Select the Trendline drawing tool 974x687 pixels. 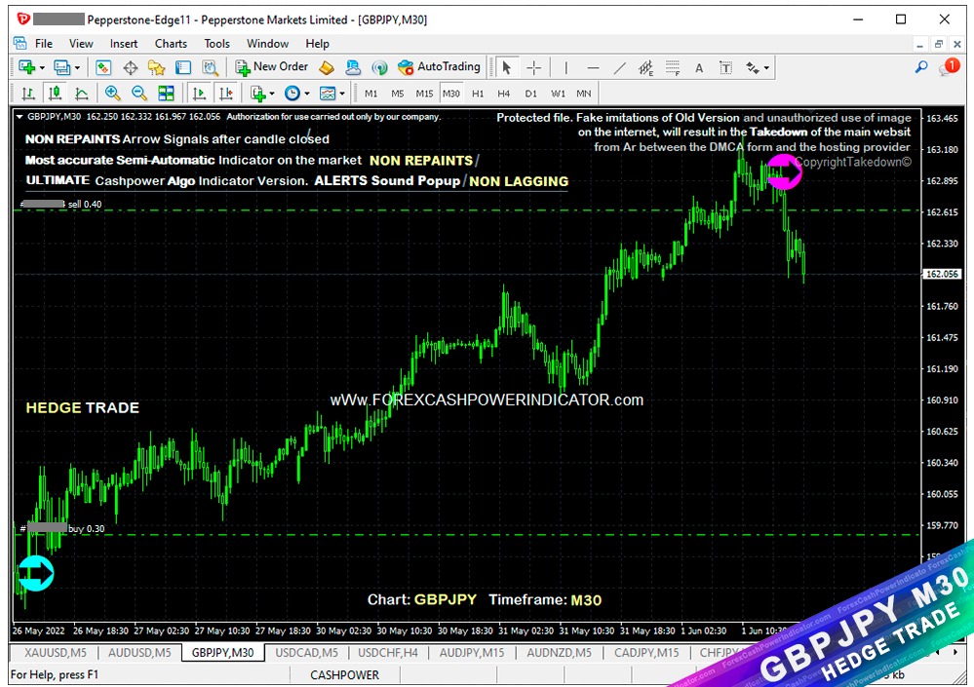(x=619, y=67)
